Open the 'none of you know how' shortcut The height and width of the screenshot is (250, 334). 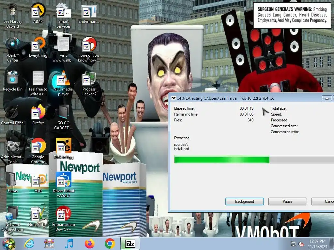(x=89, y=50)
